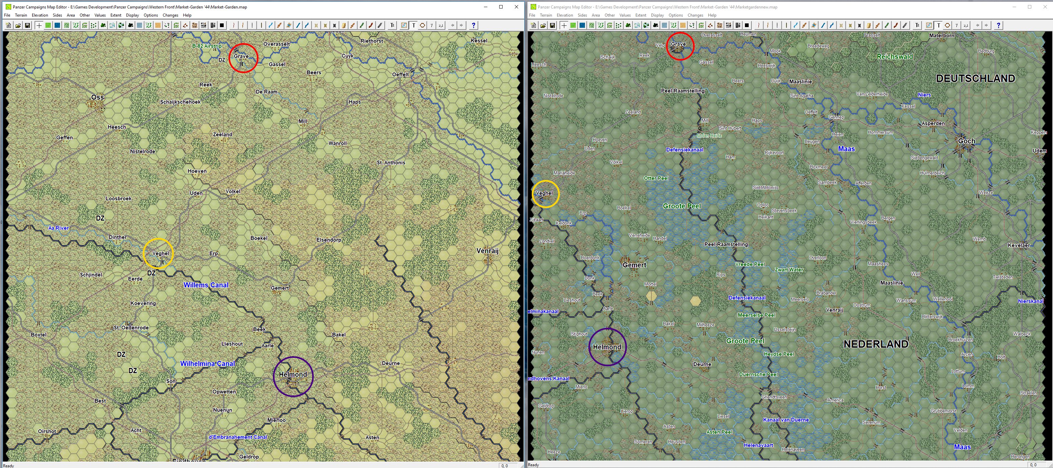Select crosshair selection tool in left window

[x=39, y=25]
